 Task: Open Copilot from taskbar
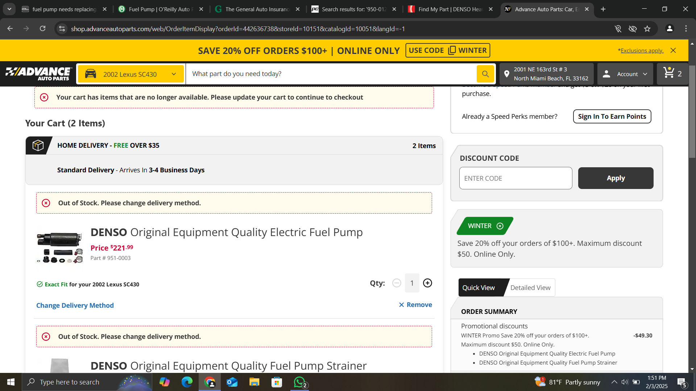(165, 382)
